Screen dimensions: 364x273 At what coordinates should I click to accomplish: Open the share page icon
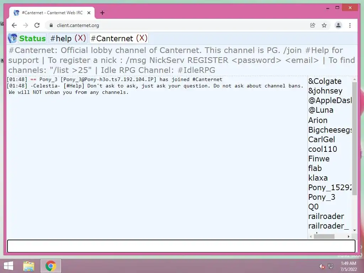313,25
